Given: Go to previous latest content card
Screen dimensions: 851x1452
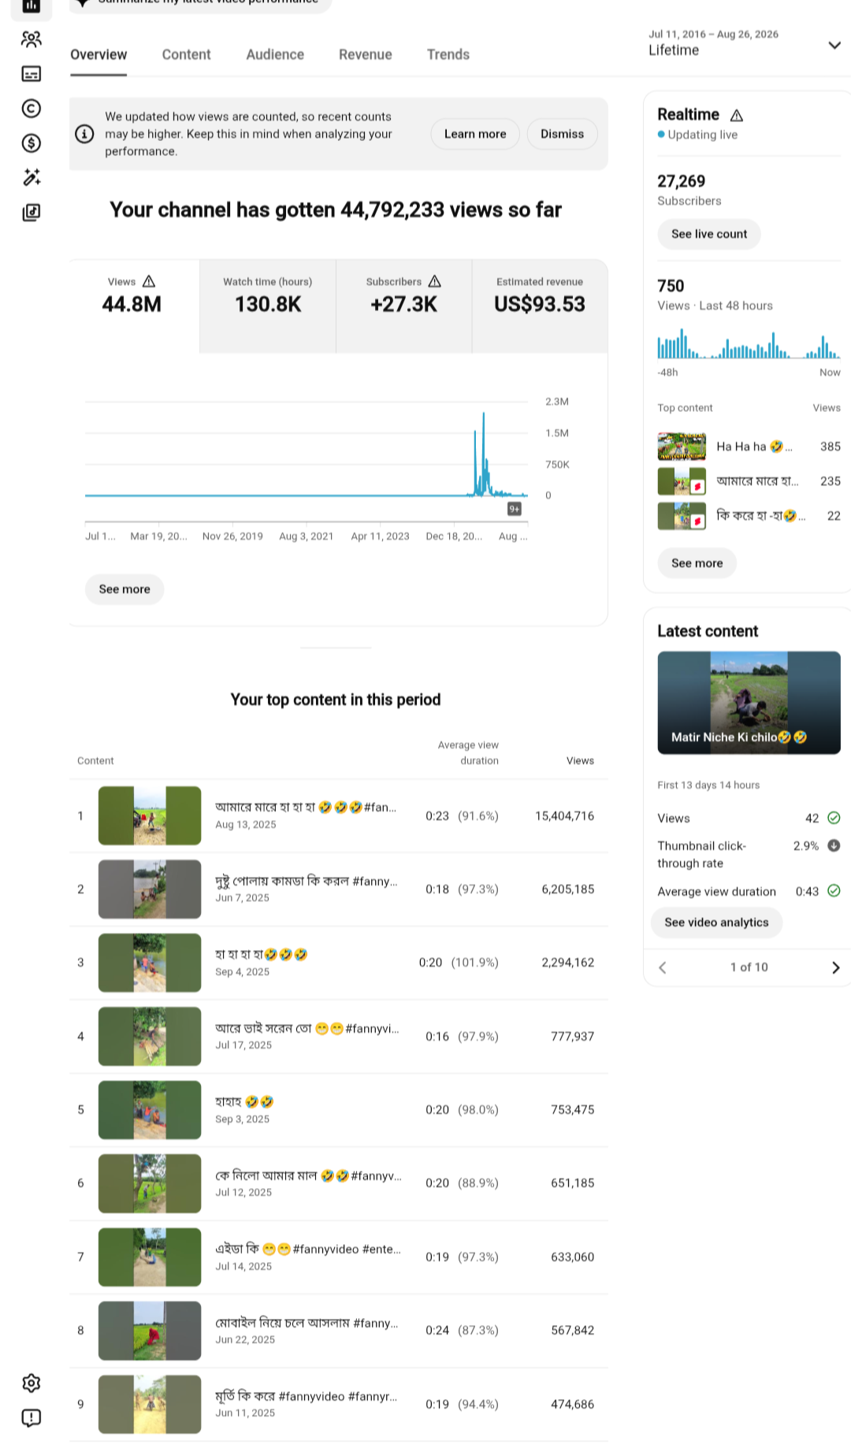Looking at the screenshot, I should click(663, 967).
